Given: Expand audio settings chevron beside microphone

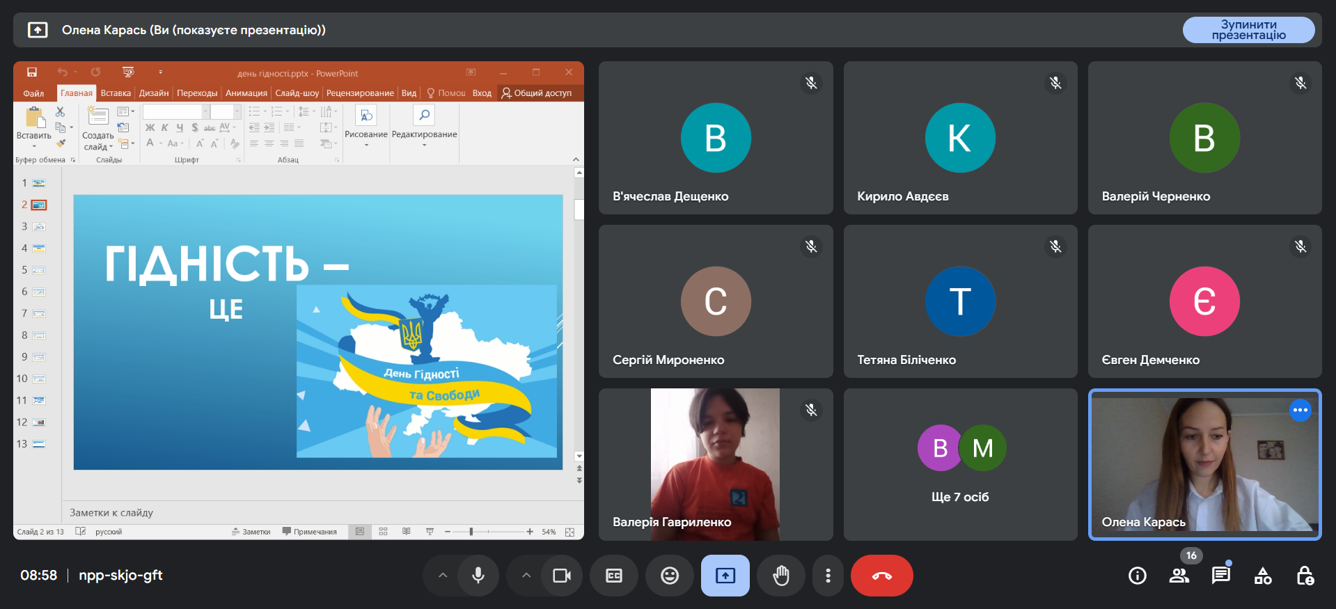Looking at the screenshot, I should pyautogui.click(x=443, y=576).
